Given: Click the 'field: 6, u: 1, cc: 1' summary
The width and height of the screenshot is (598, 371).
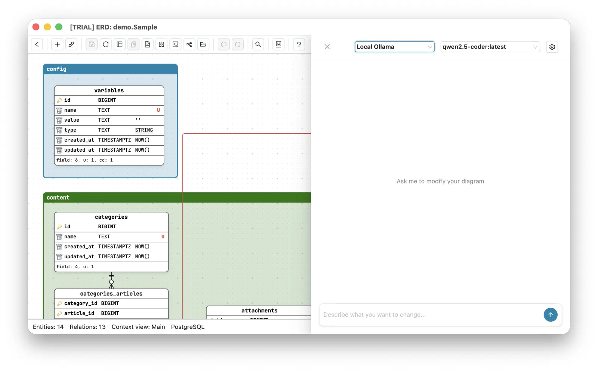Looking at the screenshot, I should (x=84, y=160).
